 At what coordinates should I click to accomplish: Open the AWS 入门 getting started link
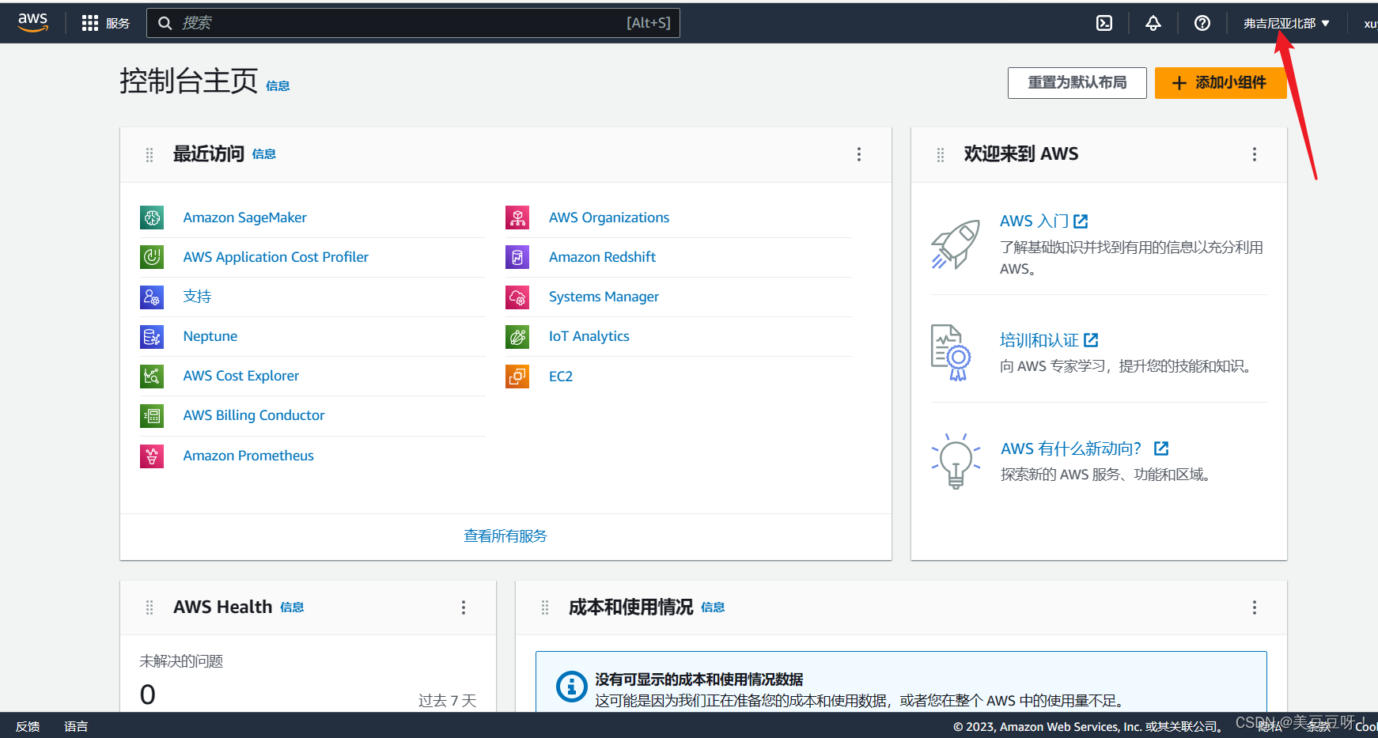coord(1044,221)
